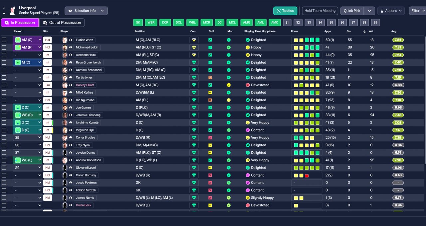Viewport: 426px width, 226px height.
Task: Click Florian Wirtz's condition heart icon
Action: point(193,40)
